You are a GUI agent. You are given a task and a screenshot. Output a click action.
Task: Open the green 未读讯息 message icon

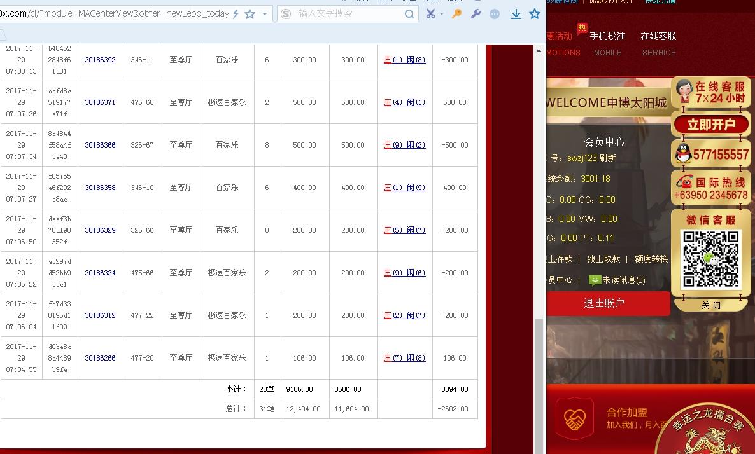coord(594,279)
